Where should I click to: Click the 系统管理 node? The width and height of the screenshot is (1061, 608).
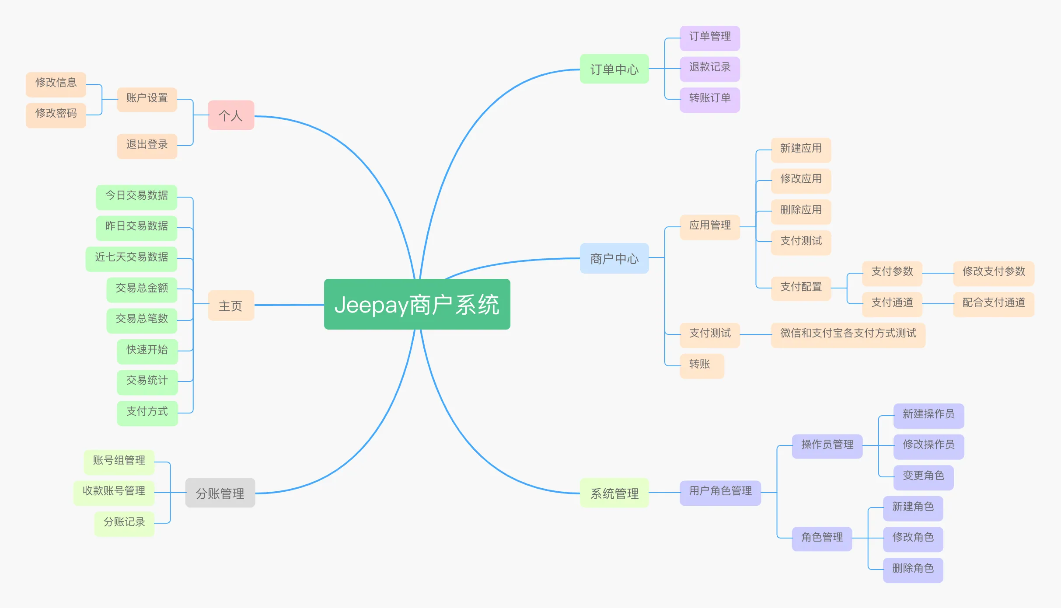point(614,493)
